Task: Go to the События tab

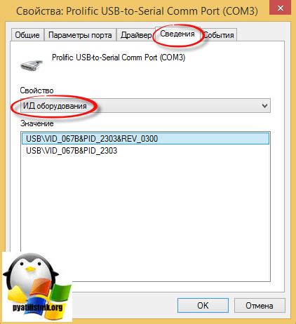Action: 219,35
